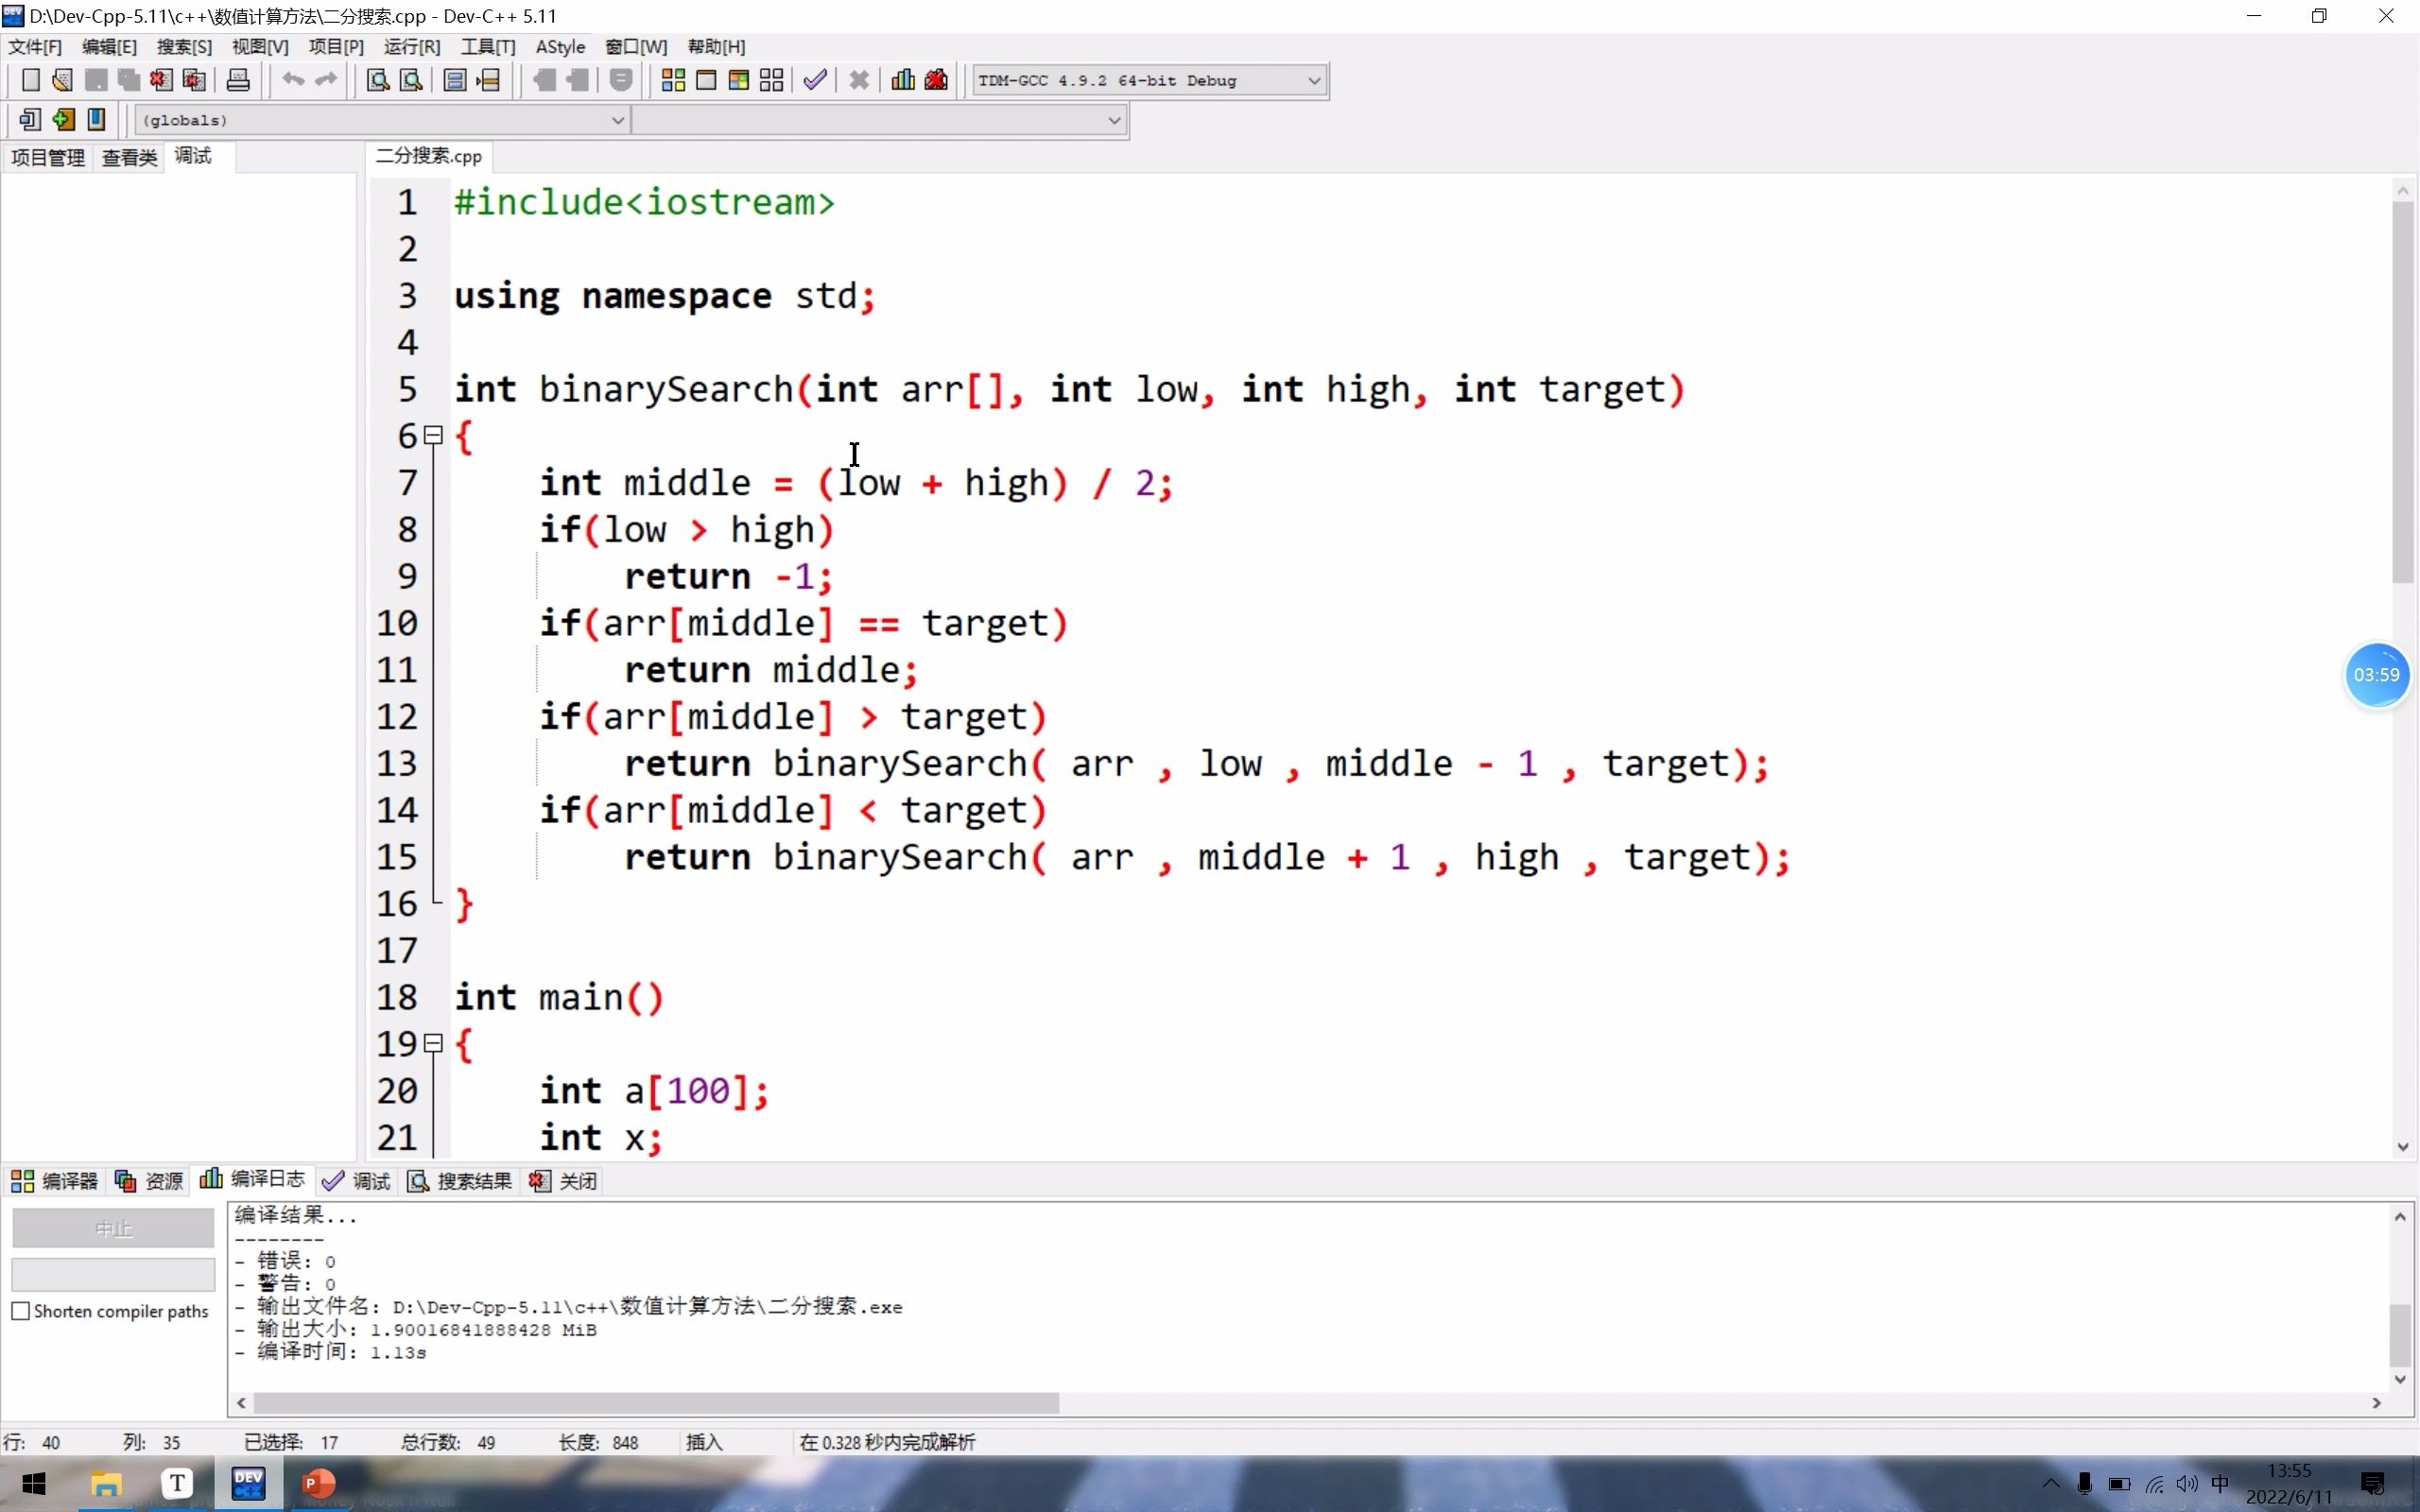Viewport: 2420px width, 1512px height.
Task: Click the Compile and Run icon
Action: point(739,80)
